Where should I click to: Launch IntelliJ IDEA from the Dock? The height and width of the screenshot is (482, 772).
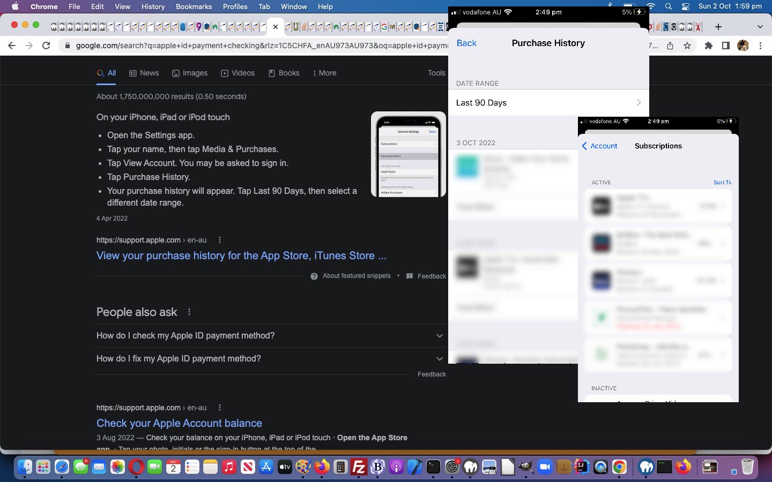click(582, 467)
